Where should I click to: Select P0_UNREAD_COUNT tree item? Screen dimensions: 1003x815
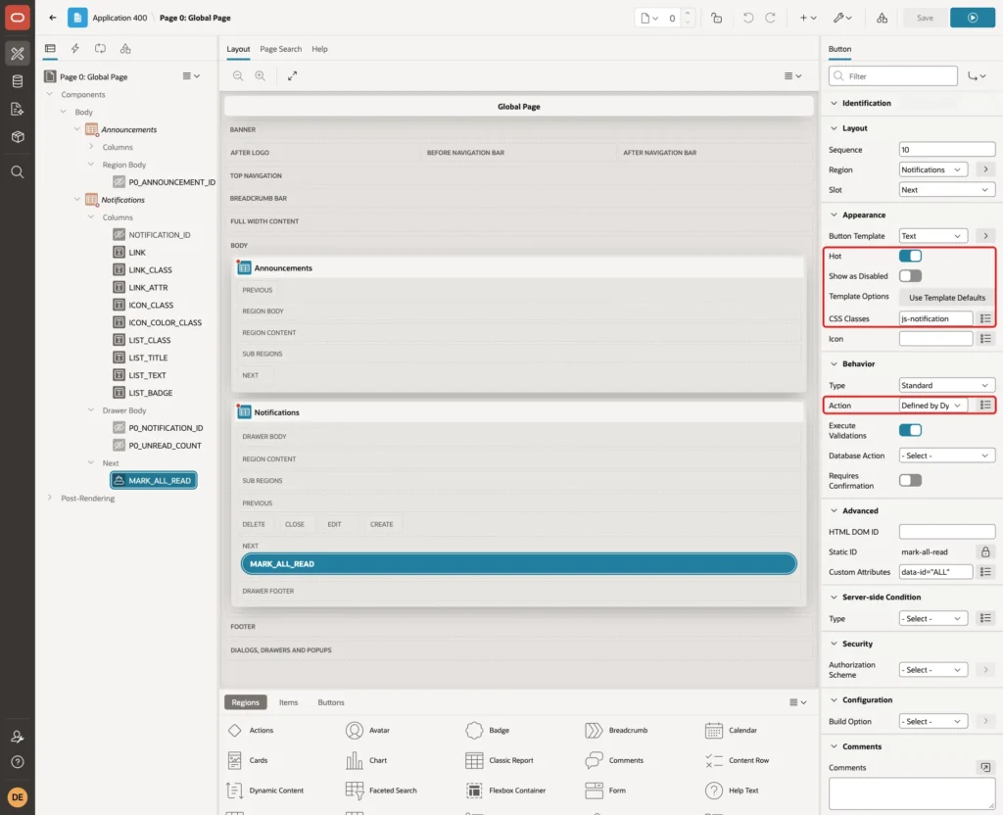165,446
